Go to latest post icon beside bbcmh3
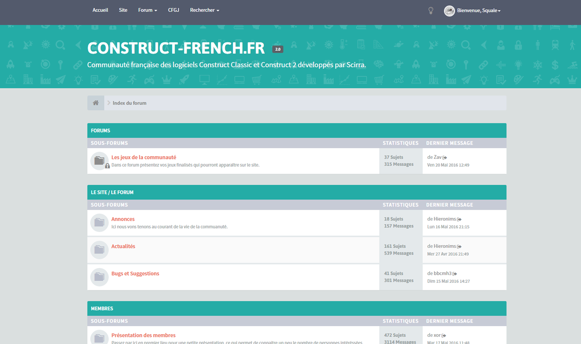Viewport: 581px width, 344px height. coord(455,274)
